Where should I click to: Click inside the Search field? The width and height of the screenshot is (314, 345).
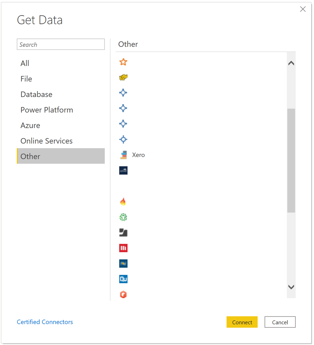pos(61,44)
